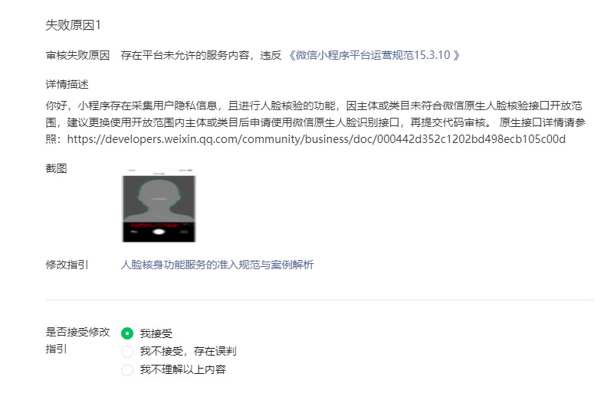The image size is (607, 403).
Task: Click the 我接受 option label text
Action: [x=156, y=333]
